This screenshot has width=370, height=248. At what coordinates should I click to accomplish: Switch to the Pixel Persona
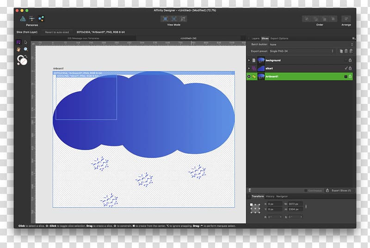point(32,18)
